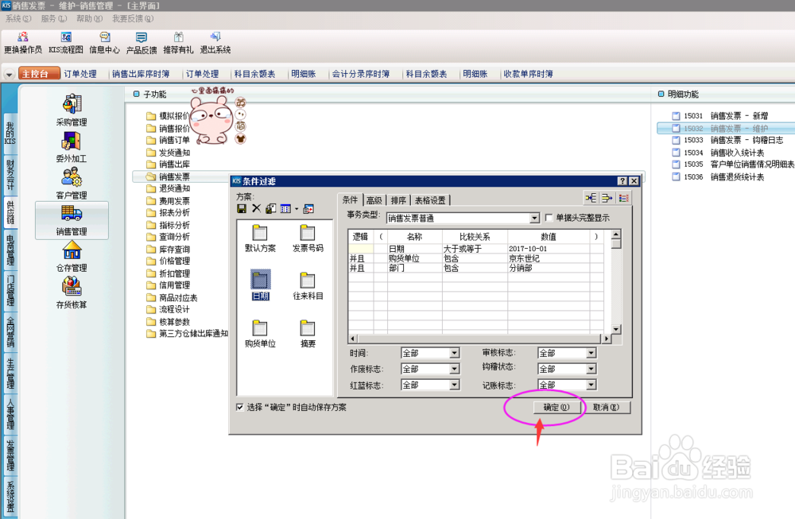This screenshot has height=519, width=795.
Task: Open the 仓存管理 module icon
Action: tap(72, 257)
